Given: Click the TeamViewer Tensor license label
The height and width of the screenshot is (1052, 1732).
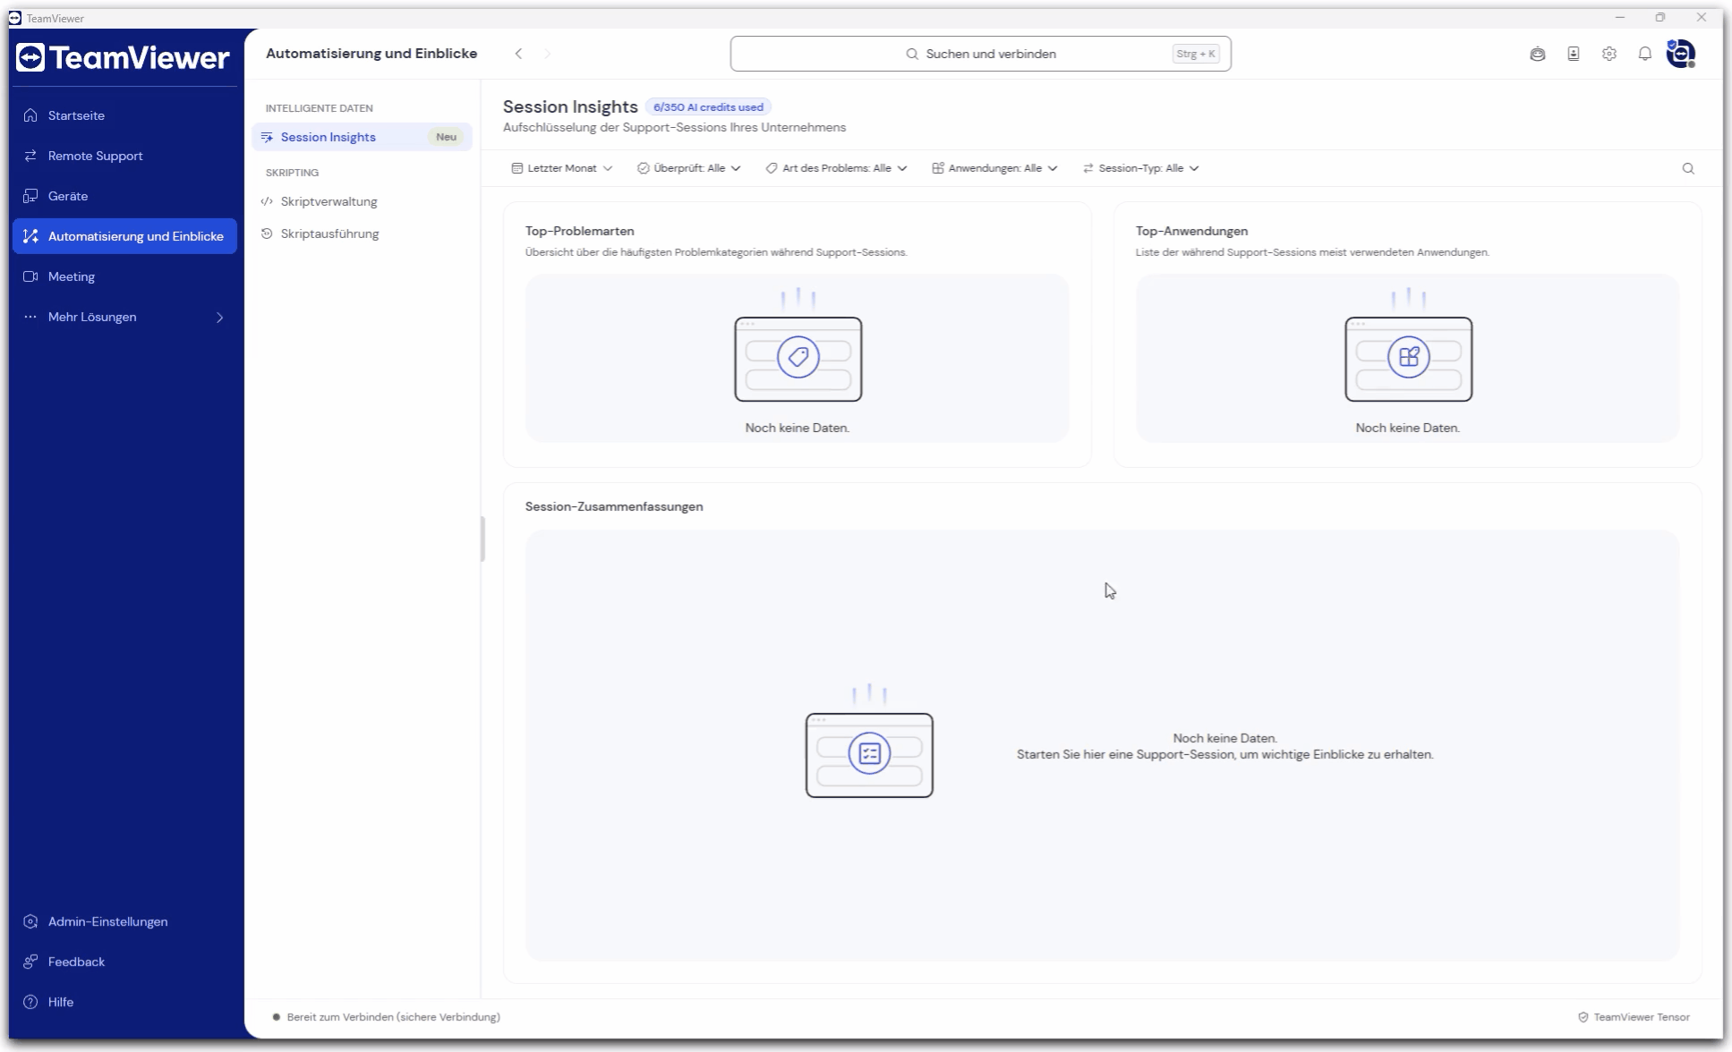Looking at the screenshot, I should (1634, 1017).
